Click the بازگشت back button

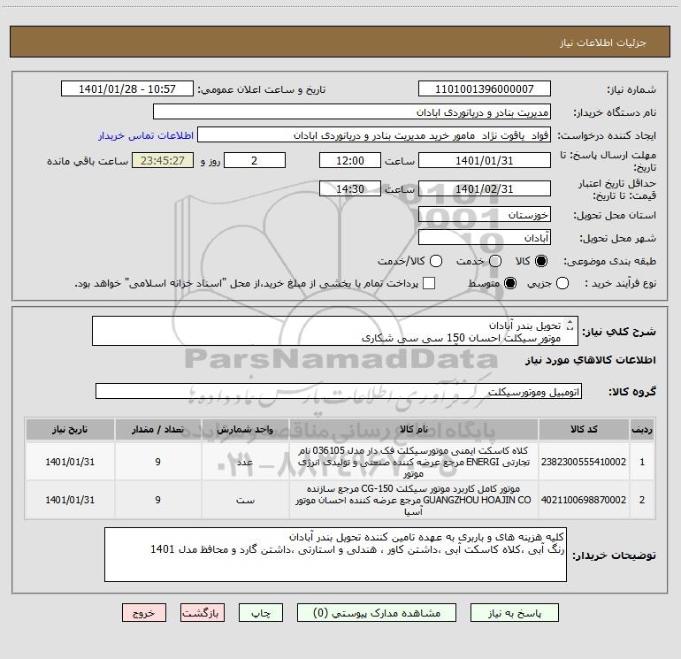coord(203,613)
